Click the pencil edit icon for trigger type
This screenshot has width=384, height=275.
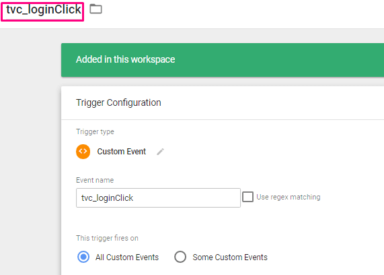[160, 152]
